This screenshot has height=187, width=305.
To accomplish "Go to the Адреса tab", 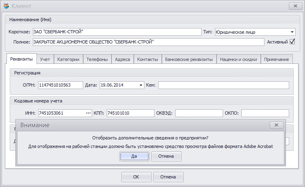I will point(122,59).
